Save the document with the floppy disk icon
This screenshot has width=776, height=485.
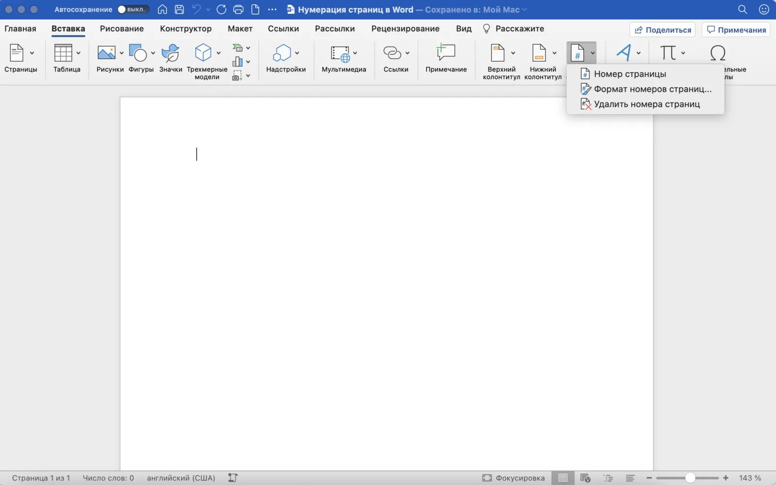tap(179, 9)
